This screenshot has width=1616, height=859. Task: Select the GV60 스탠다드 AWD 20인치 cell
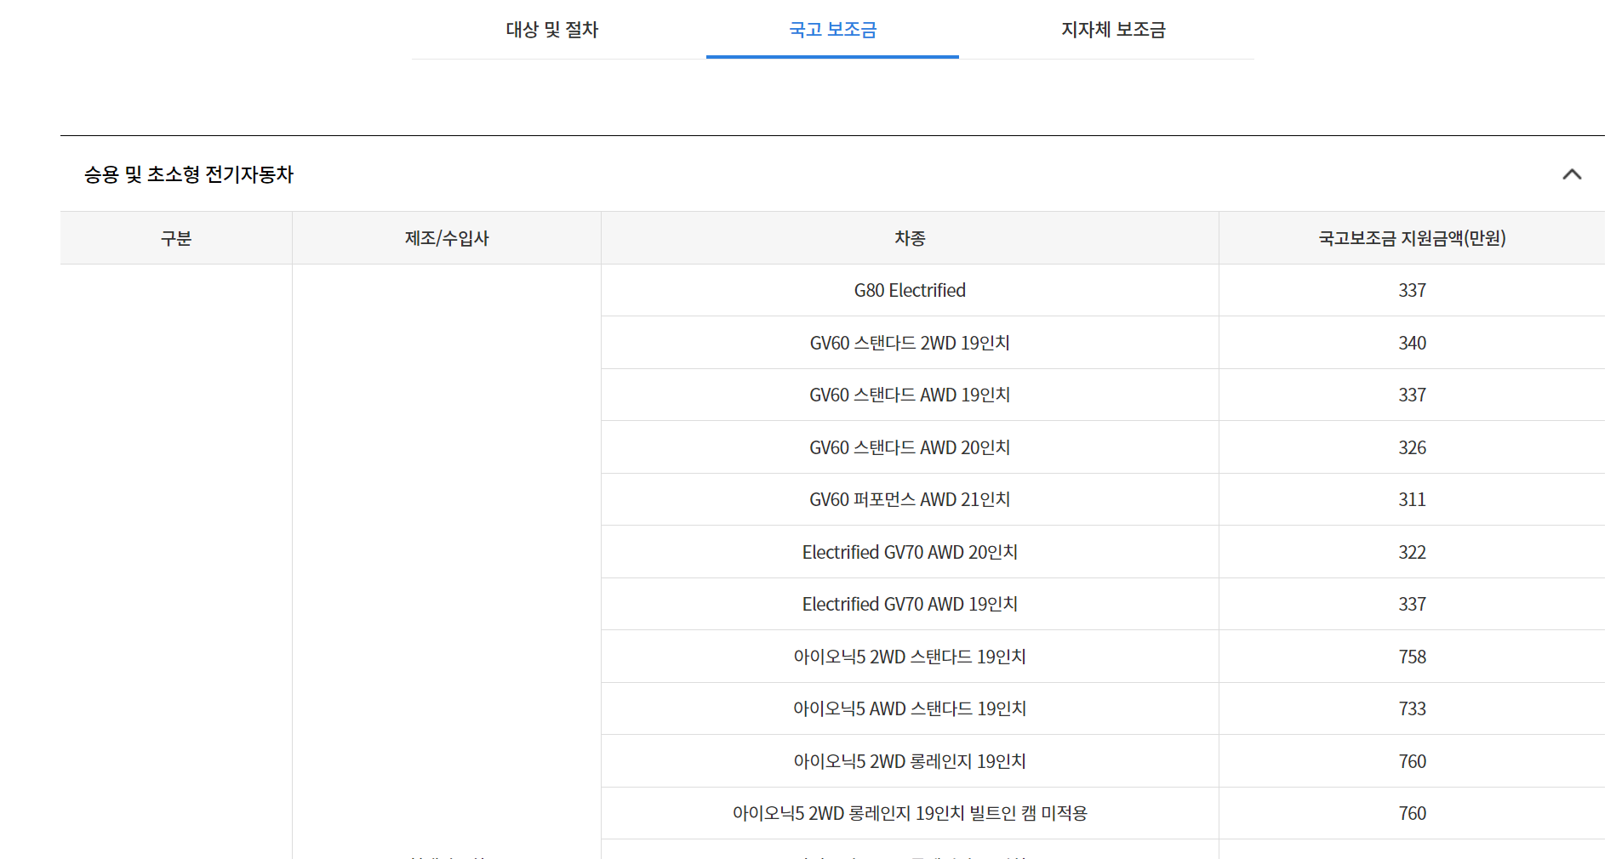(x=910, y=447)
